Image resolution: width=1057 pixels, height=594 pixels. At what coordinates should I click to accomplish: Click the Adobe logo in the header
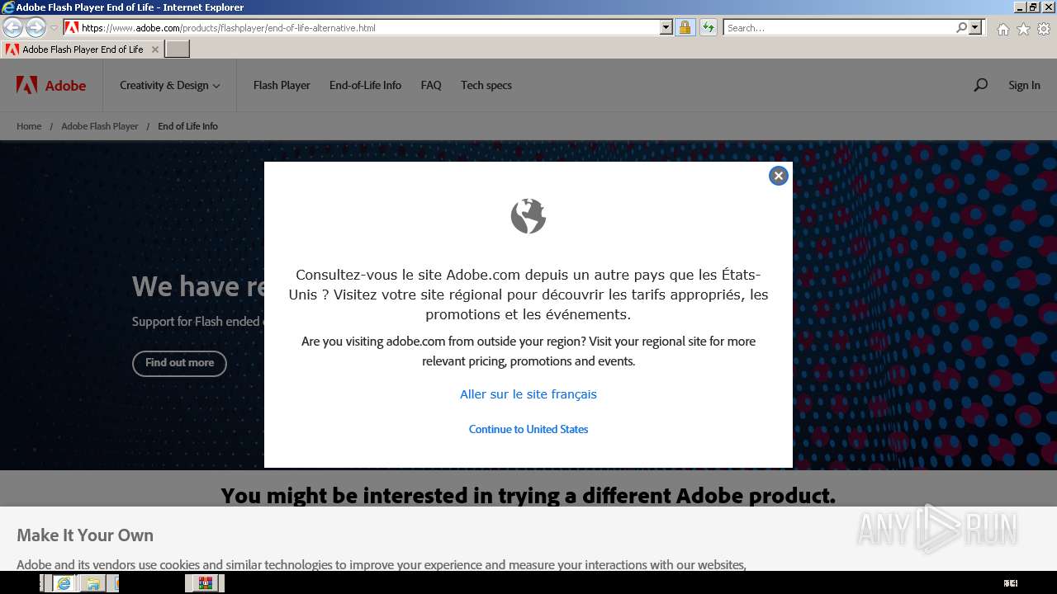[51, 85]
